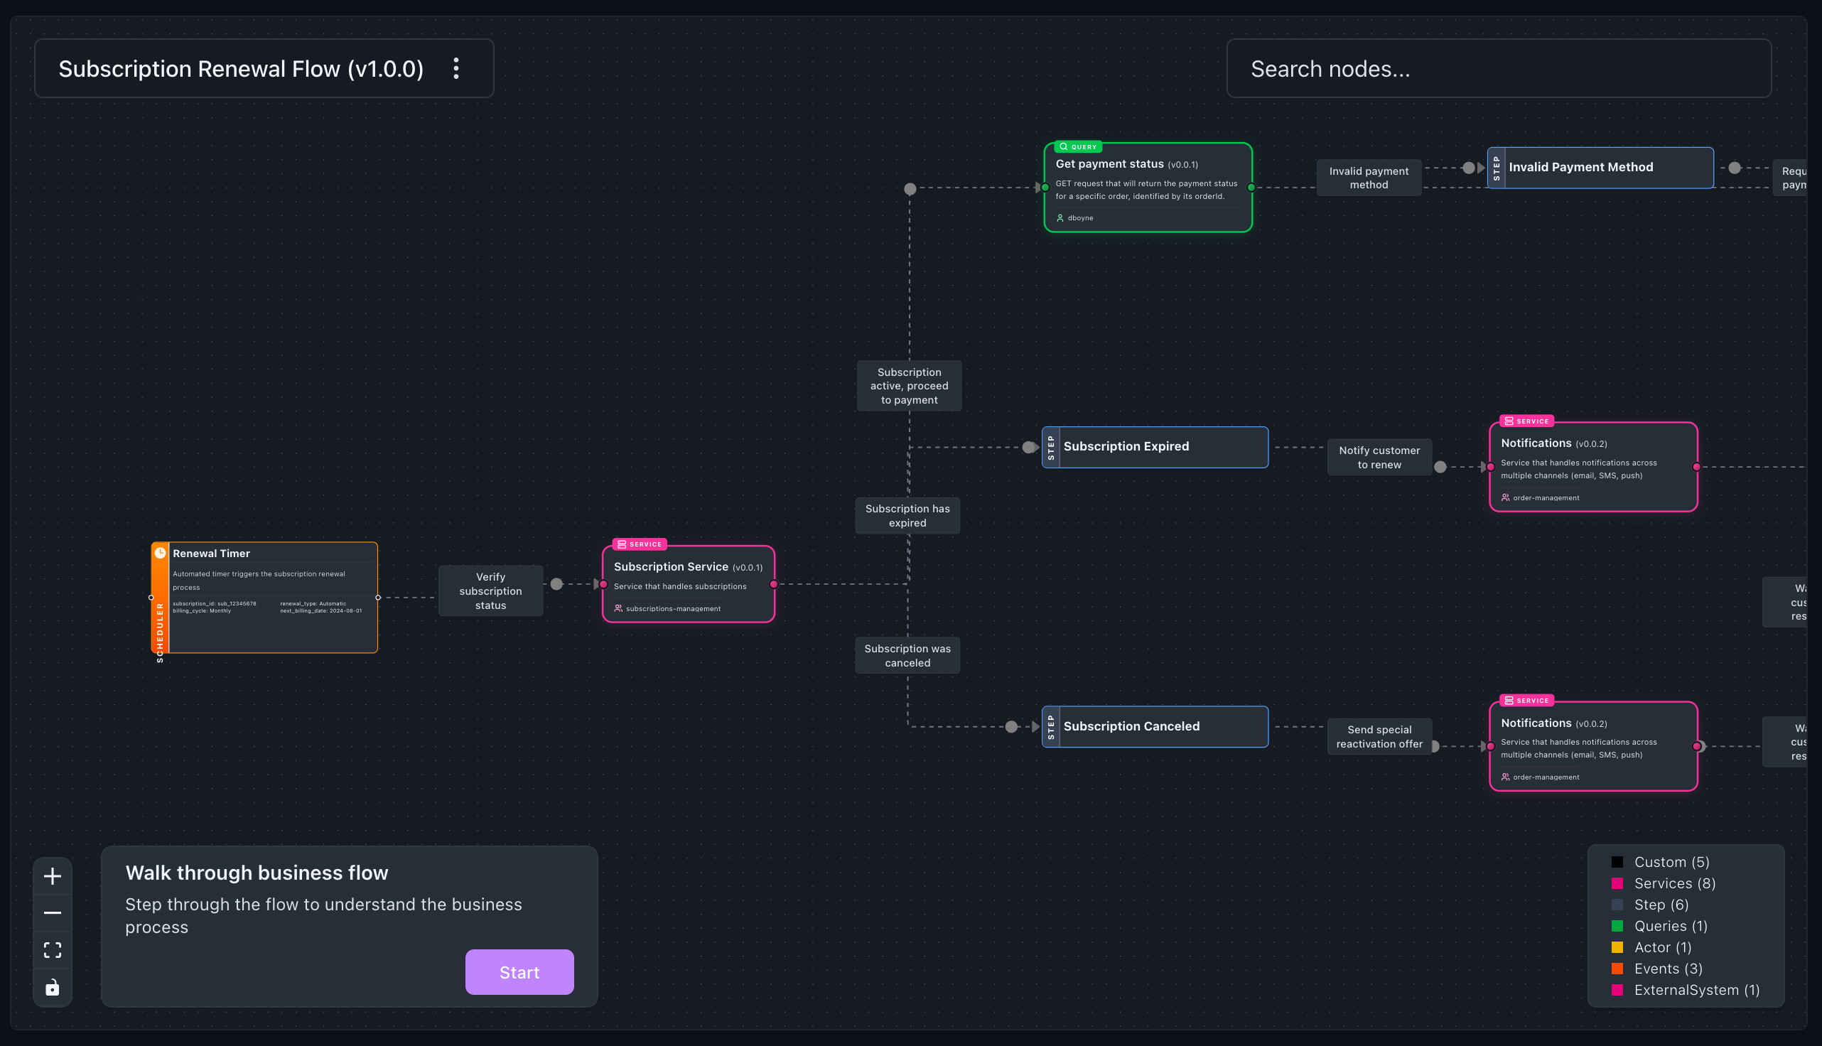
Task: Click the padlock icon to lock the canvas
Action: point(52,988)
